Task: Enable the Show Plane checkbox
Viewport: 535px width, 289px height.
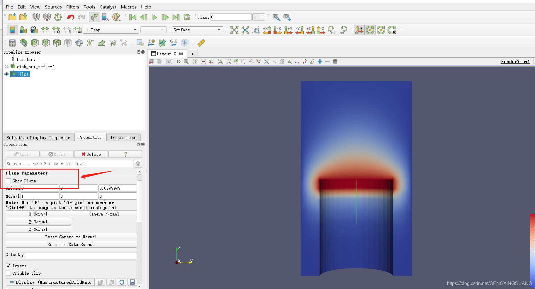Action: pos(9,181)
